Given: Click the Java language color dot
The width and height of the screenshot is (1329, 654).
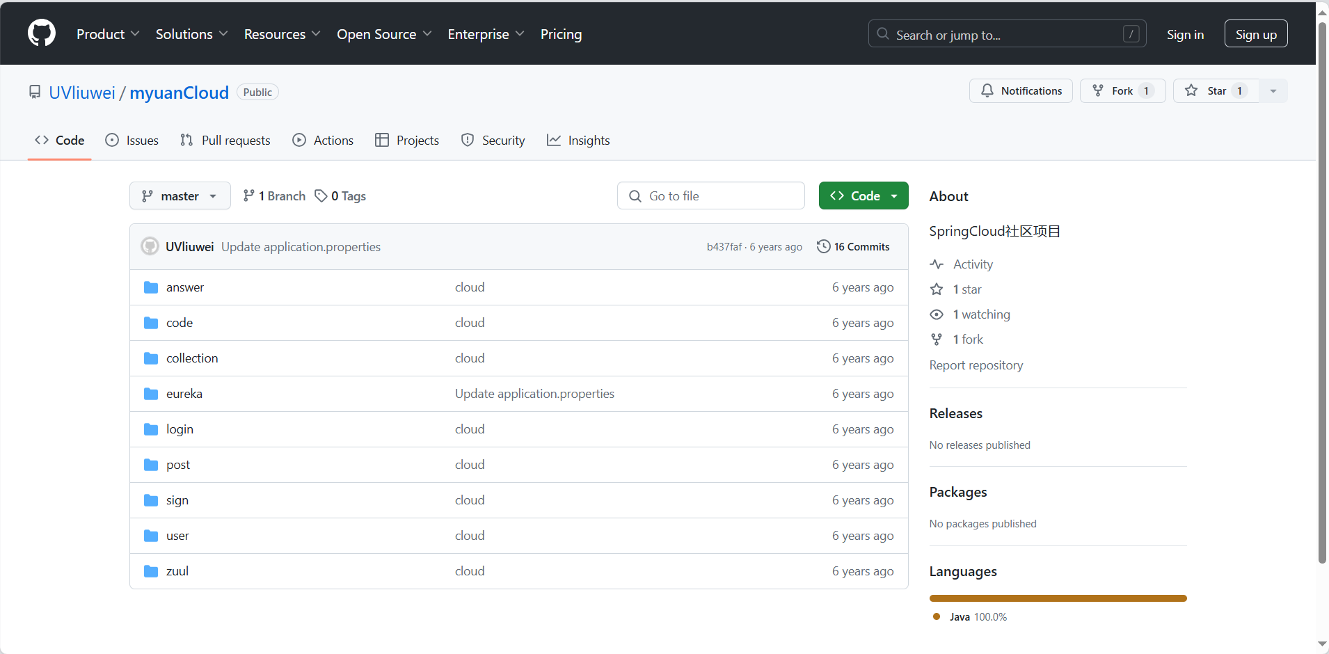Looking at the screenshot, I should click(x=937, y=616).
